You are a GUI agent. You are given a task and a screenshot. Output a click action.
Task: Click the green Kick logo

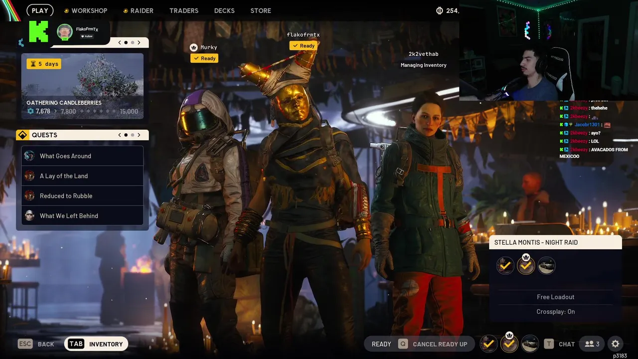click(x=38, y=31)
